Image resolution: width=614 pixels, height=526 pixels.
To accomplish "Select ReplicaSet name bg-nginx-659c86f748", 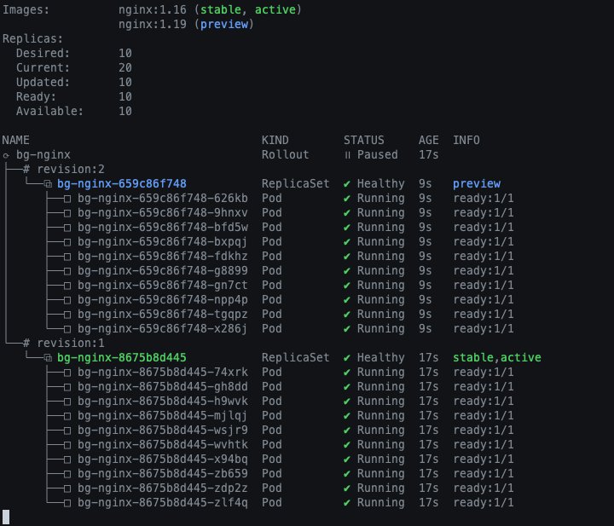I will click(122, 183).
